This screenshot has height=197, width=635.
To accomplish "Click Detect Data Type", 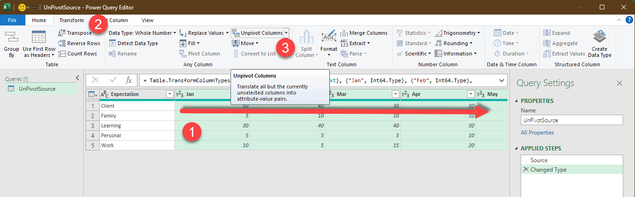I will (x=134, y=43).
